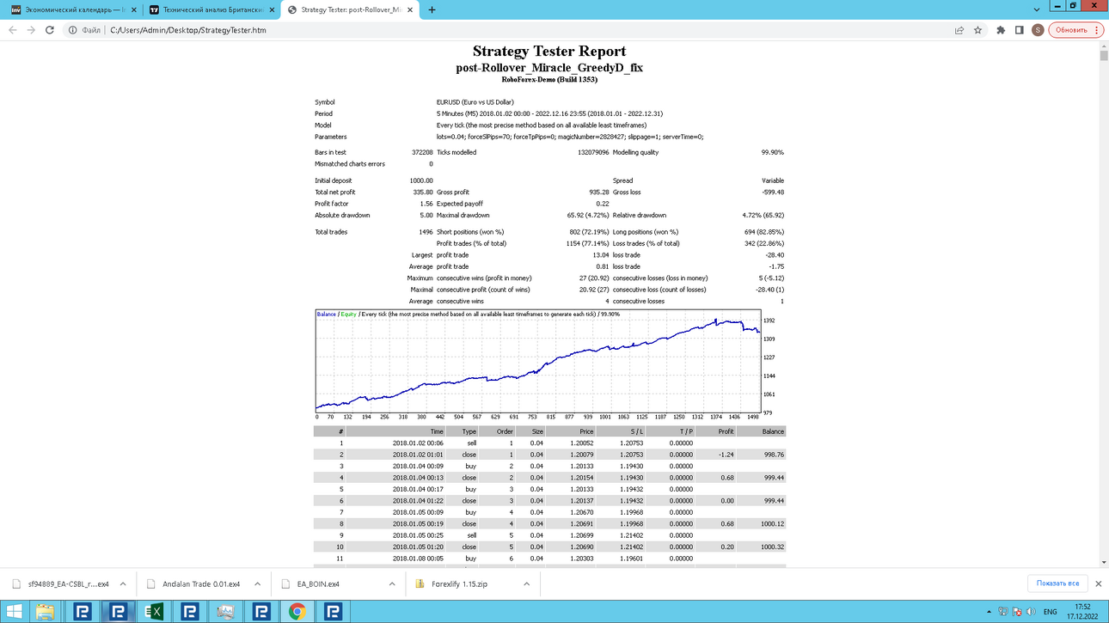The height and width of the screenshot is (623, 1109).
Task: Click the time cell 2018.01.08 00:05
Action: [x=418, y=559]
